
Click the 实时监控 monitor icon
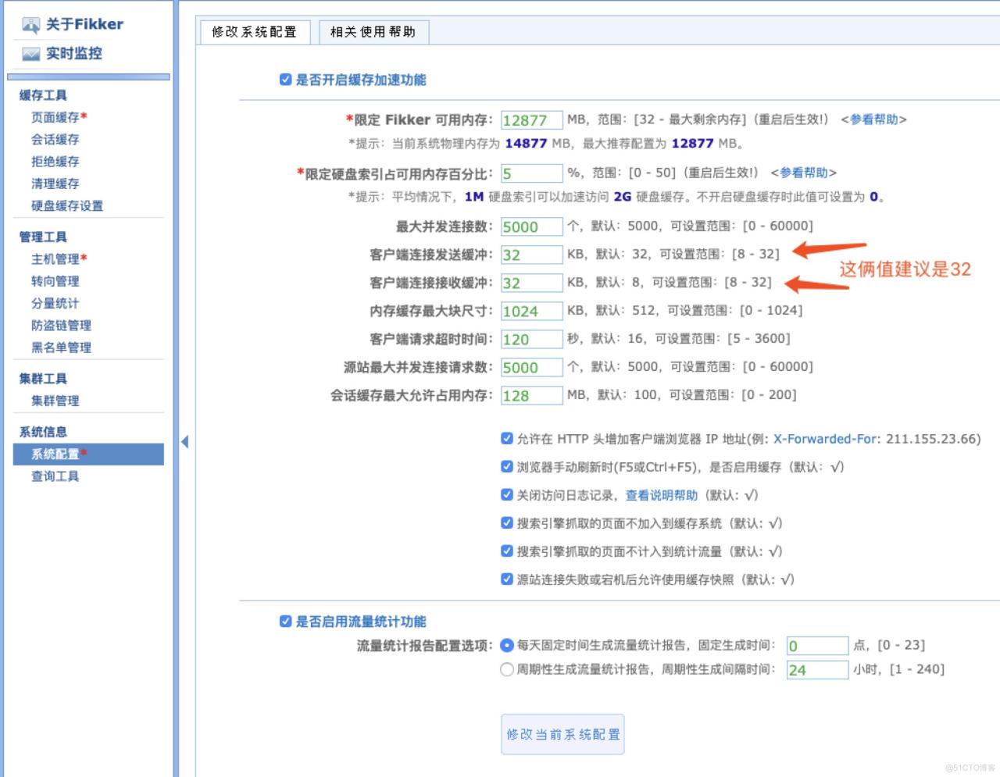30,54
